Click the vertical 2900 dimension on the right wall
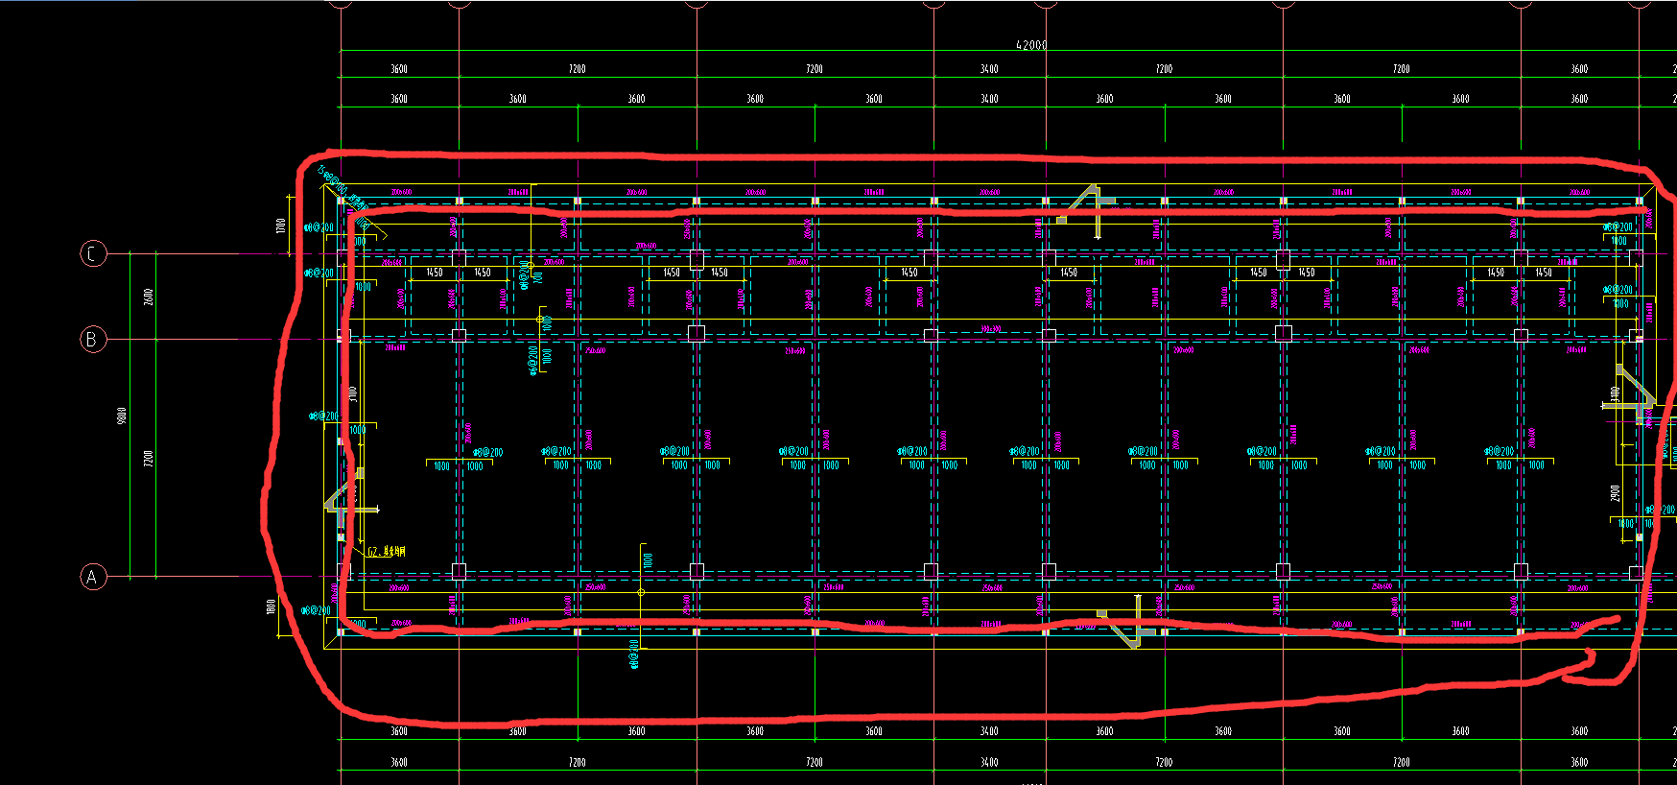1677x785 pixels. [x=1616, y=492]
